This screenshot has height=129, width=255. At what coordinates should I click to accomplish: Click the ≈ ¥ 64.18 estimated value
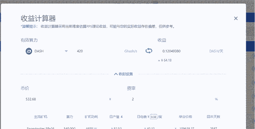165,60
